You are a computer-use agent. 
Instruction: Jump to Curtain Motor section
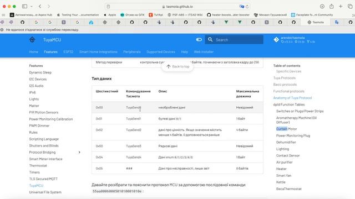[286, 129]
